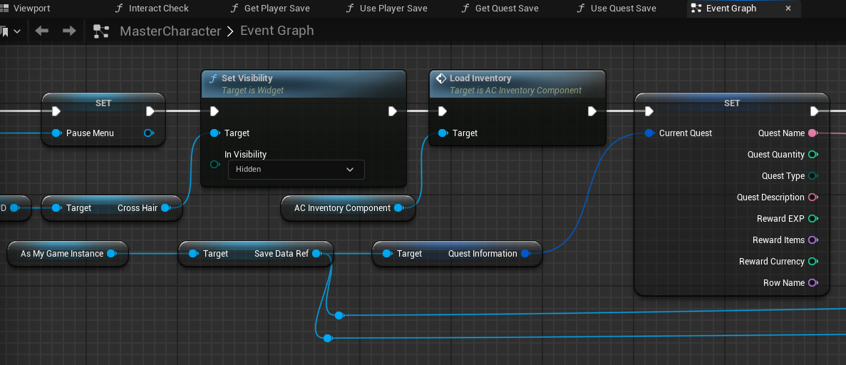Click the Target pin on Cross Hair node
Screen dimensions: 846x365
[56, 208]
